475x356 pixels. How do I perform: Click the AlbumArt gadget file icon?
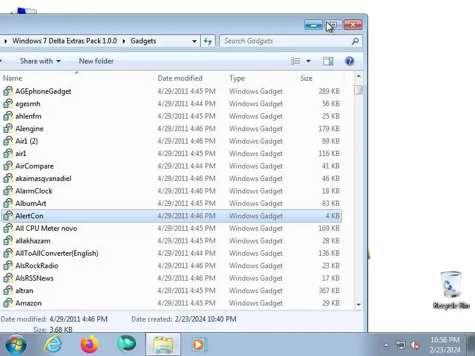[8, 203]
